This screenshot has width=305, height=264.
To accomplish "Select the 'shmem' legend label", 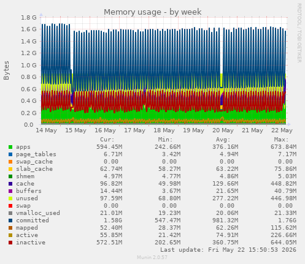I will (25, 176).
